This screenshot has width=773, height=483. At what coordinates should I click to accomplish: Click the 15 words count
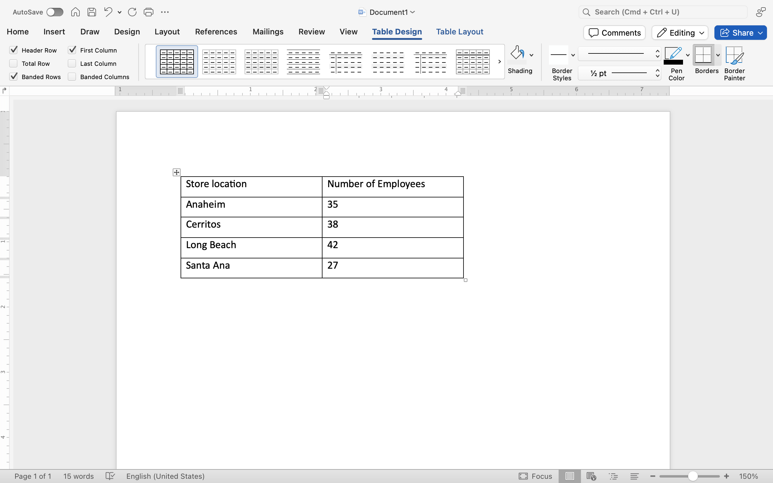(x=78, y=476)
